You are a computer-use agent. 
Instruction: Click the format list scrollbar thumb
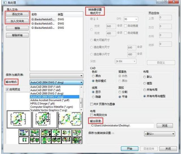[81, 103]
